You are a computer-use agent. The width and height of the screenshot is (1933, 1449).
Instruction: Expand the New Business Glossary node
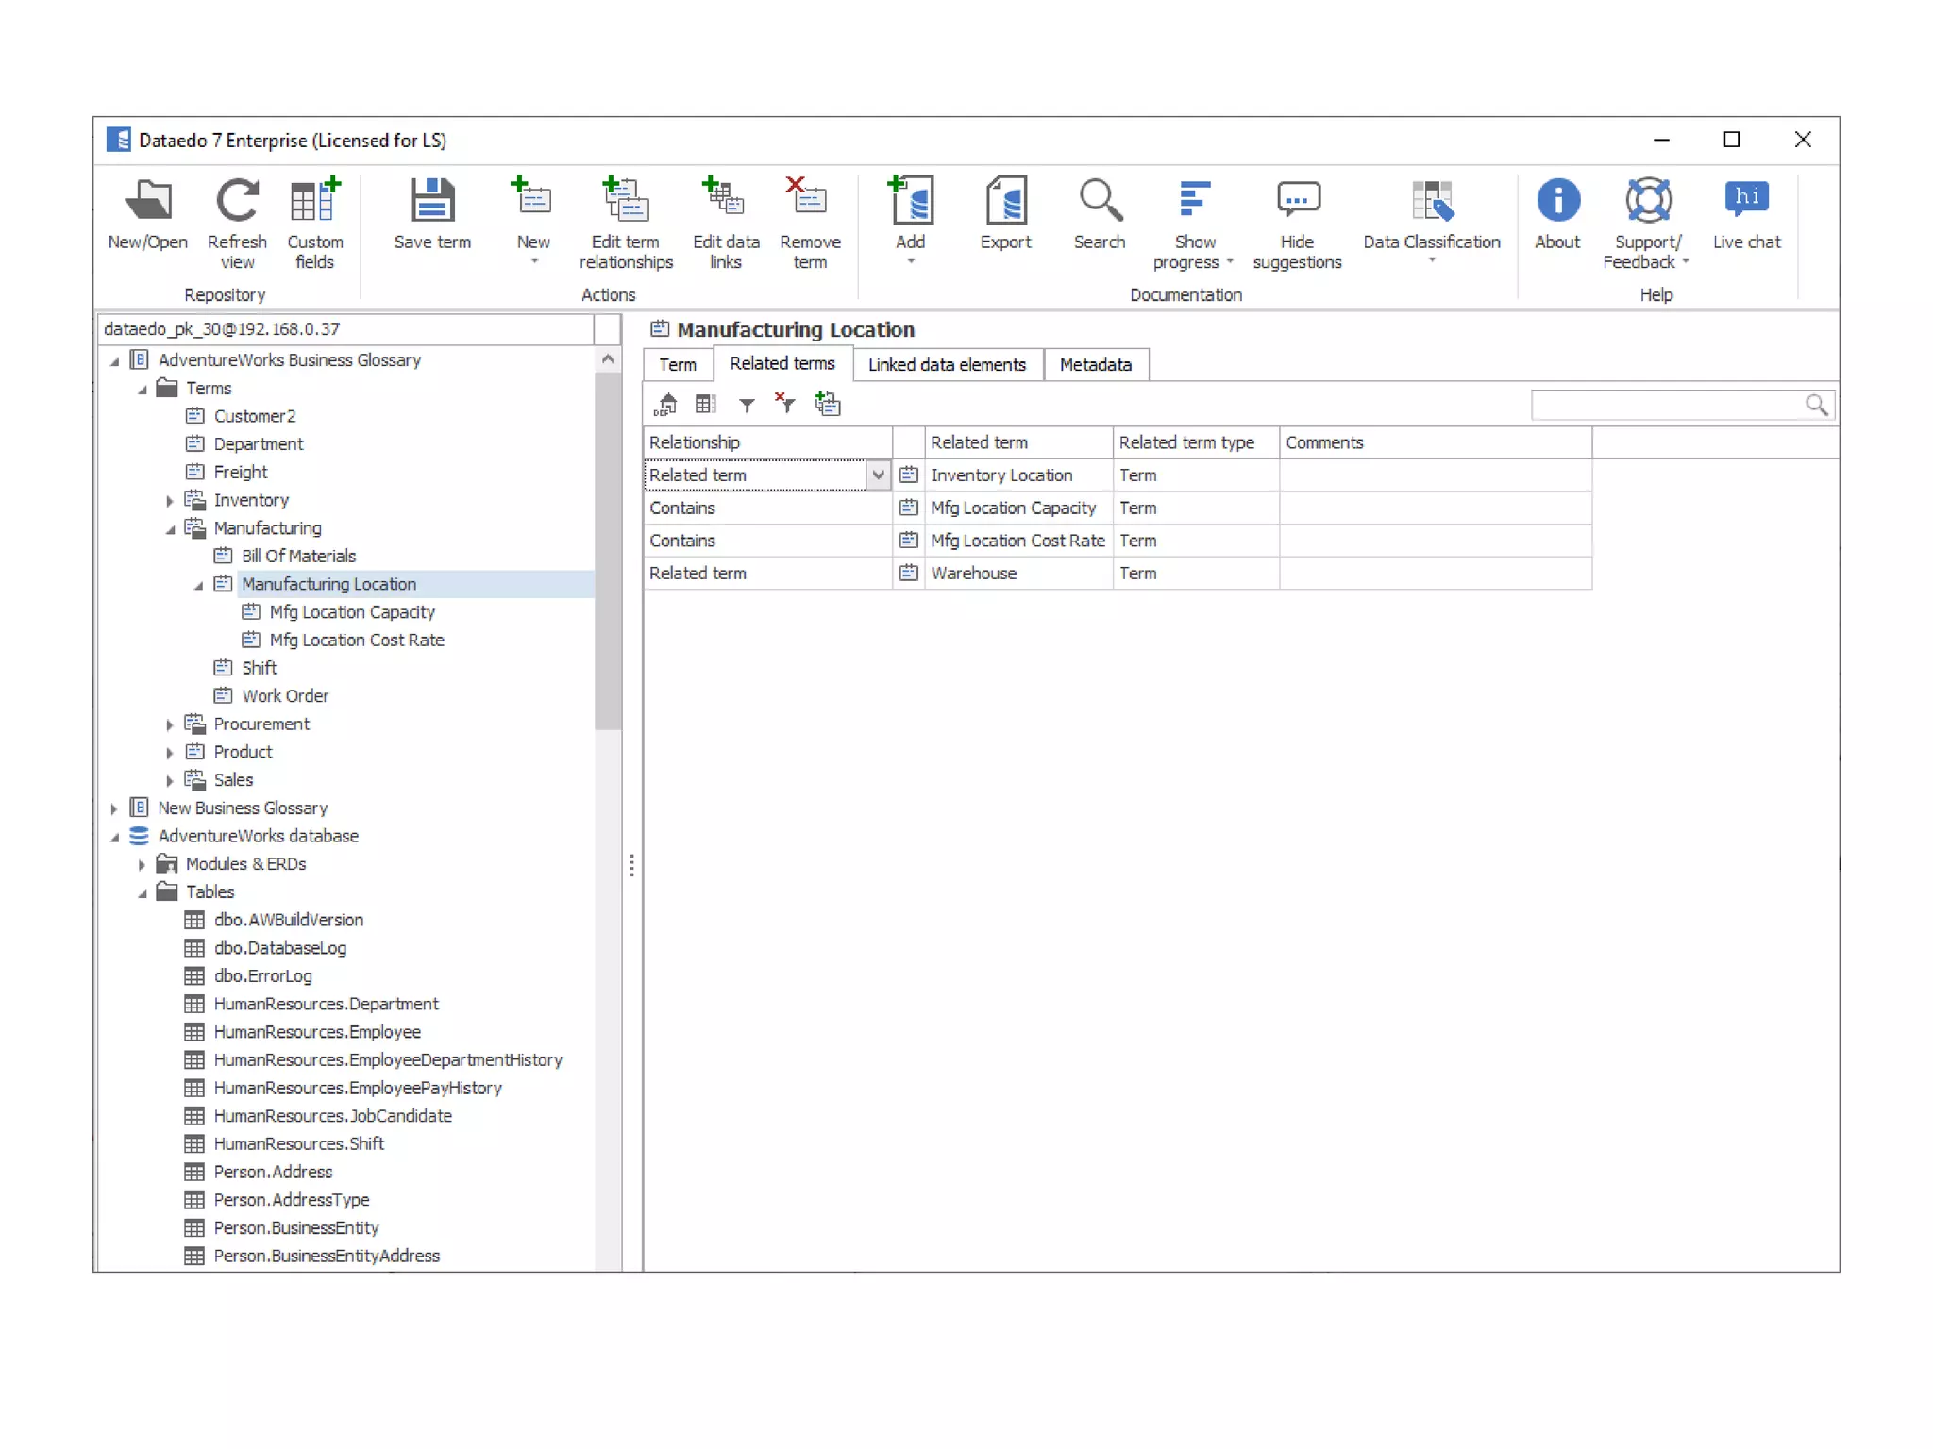114,808
